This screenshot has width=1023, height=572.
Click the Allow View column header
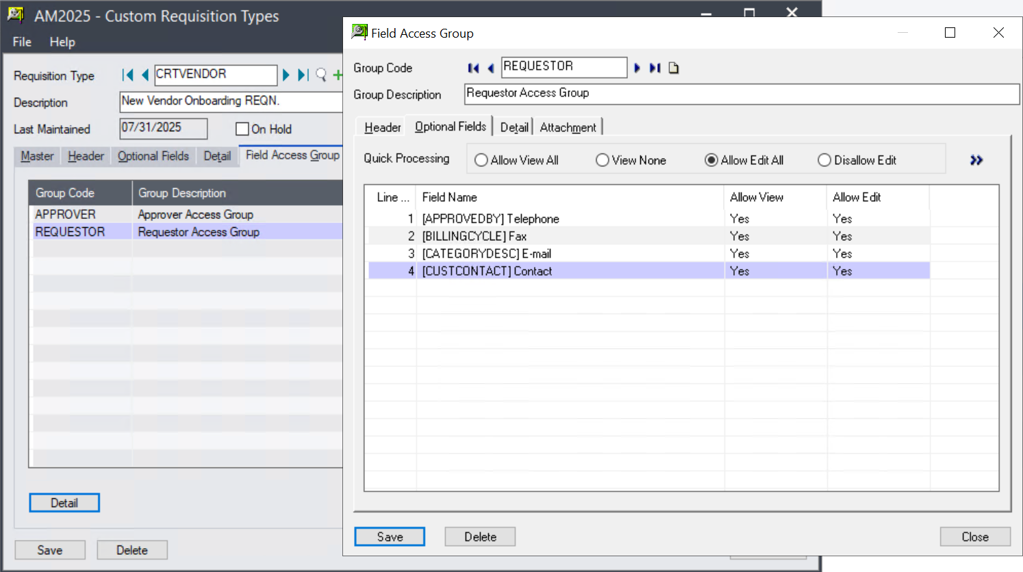click(x=776, y=197)
